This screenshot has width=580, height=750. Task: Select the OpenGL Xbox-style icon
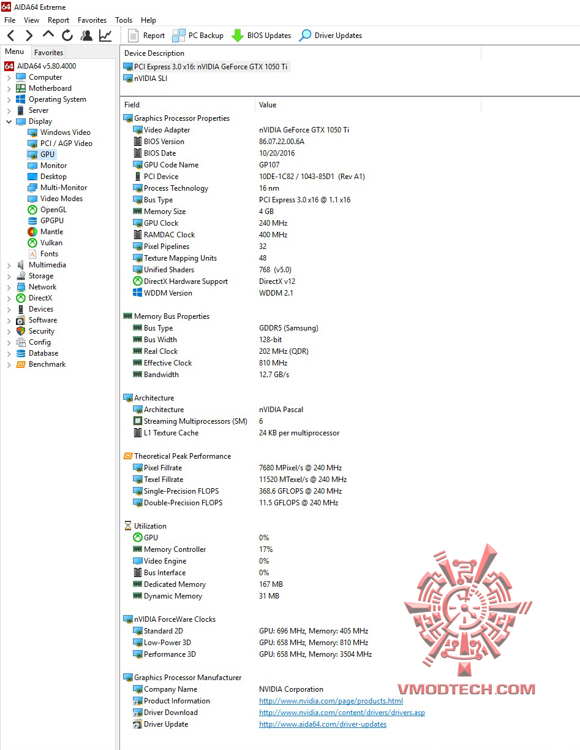click(x=32, y=210)
